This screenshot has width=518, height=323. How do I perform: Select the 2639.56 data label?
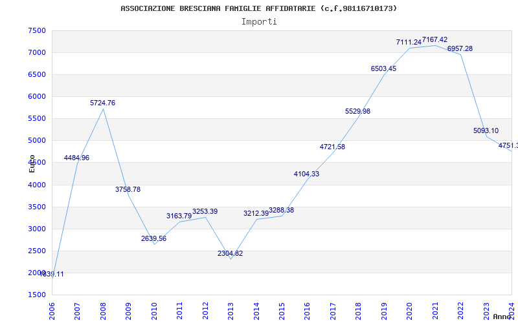coord(153,238)
